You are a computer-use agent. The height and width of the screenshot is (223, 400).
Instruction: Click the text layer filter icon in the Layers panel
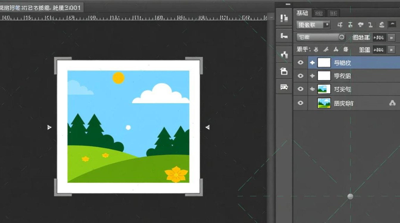[x=360, y=25]
